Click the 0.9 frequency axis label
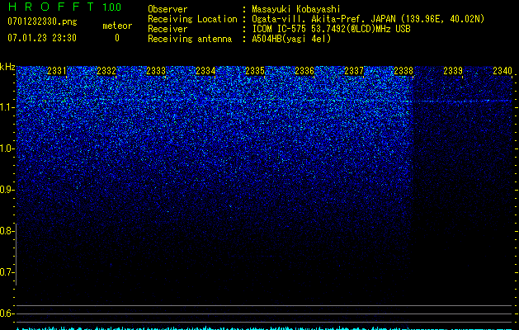519x330 pixels. click(x=7, y=190)
